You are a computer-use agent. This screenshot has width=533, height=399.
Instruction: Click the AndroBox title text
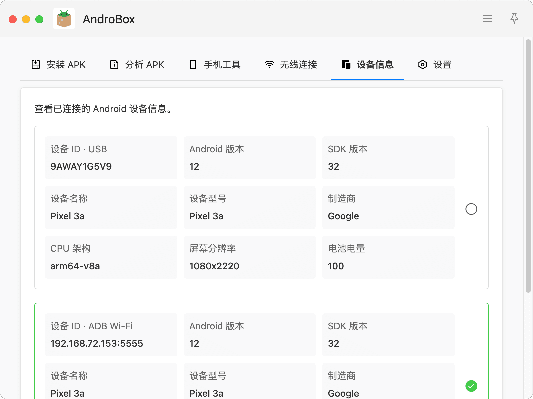pos(109,19)
